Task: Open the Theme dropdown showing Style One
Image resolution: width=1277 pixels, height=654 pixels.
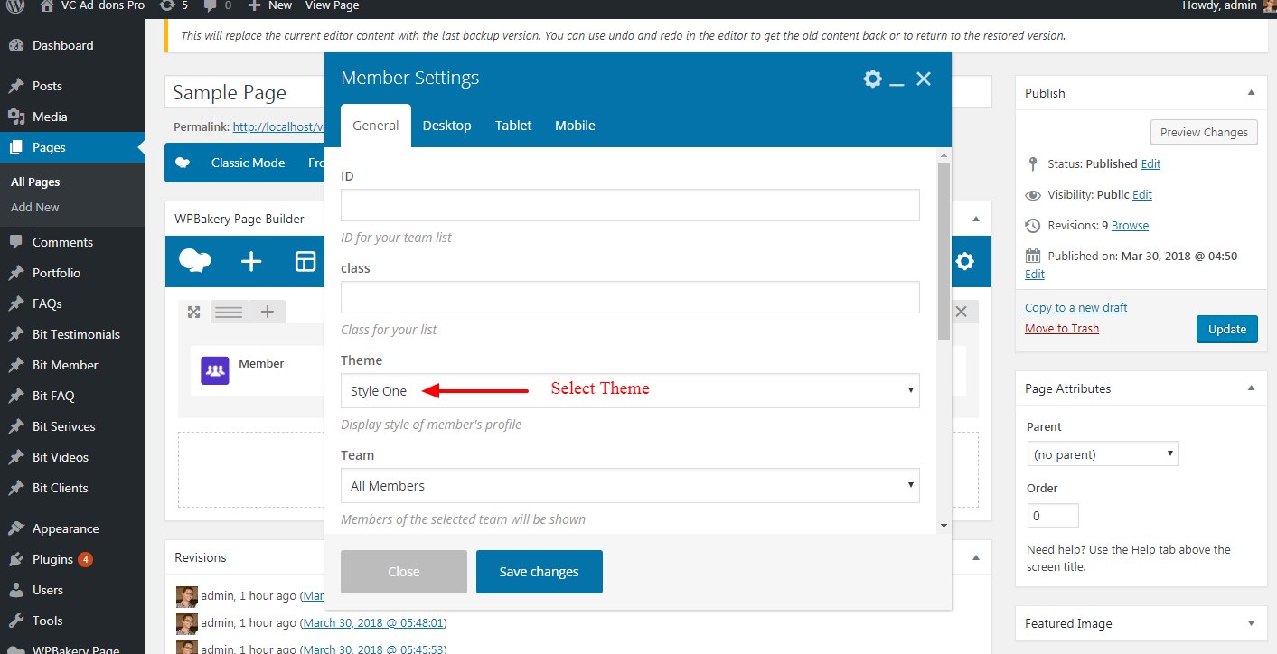Action: (629, 391)
